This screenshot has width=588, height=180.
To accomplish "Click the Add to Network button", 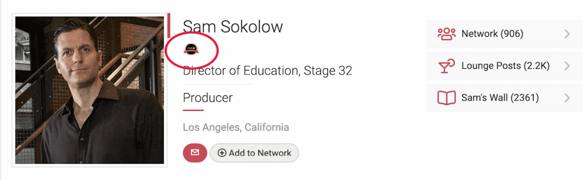I will [x=254, y=153].
